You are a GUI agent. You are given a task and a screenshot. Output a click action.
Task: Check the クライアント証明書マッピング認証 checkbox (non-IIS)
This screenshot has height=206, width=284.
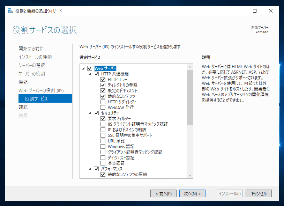click(x=103, y=152)
